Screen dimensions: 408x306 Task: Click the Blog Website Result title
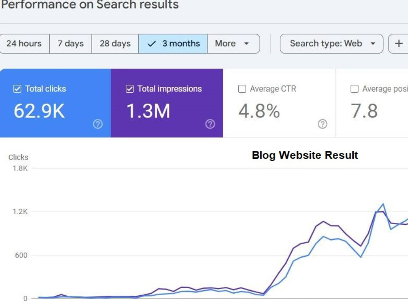pos(305,155)
